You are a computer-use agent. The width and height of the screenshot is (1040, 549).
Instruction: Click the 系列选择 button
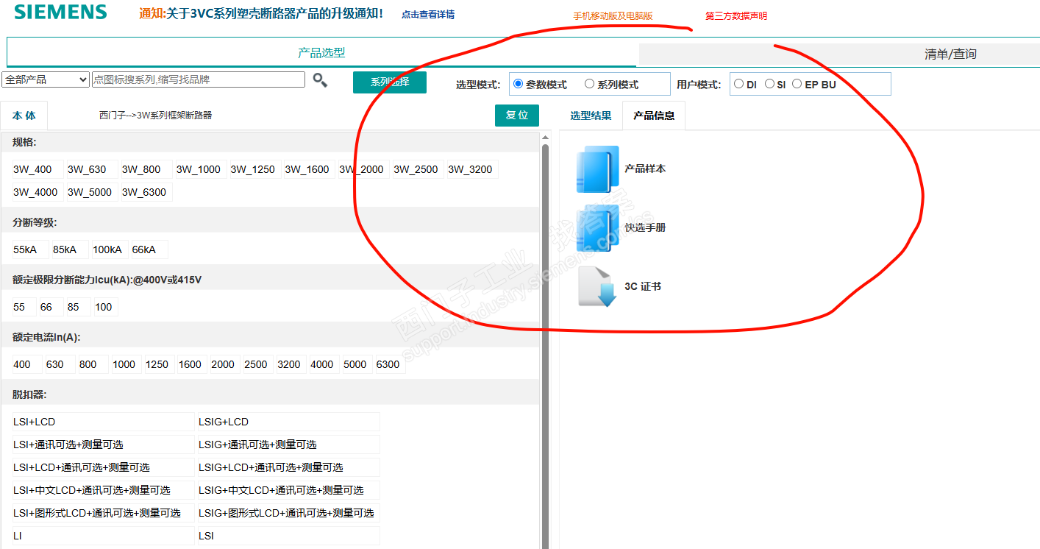pyautogui.click(x=390, y=82)
